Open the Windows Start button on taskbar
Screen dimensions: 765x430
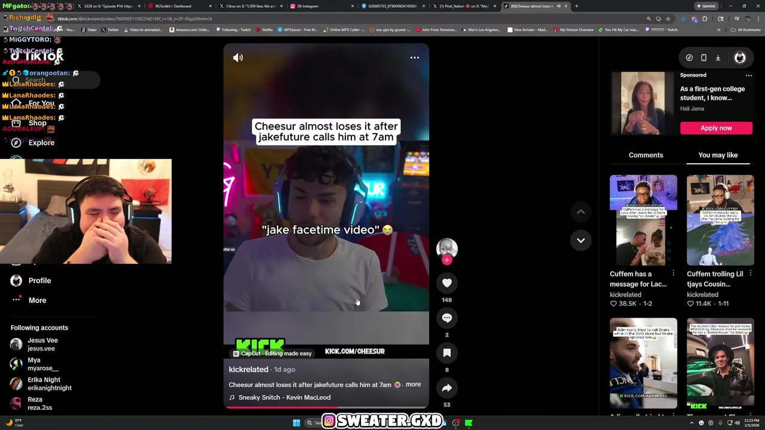point(296,423)
